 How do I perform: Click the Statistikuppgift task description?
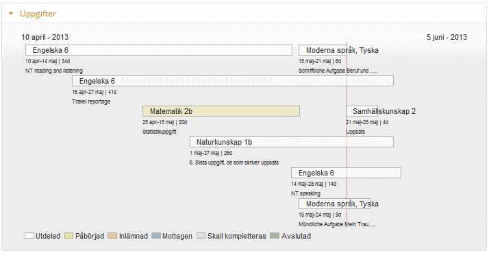pyautogui.click(x=160, y=132)
